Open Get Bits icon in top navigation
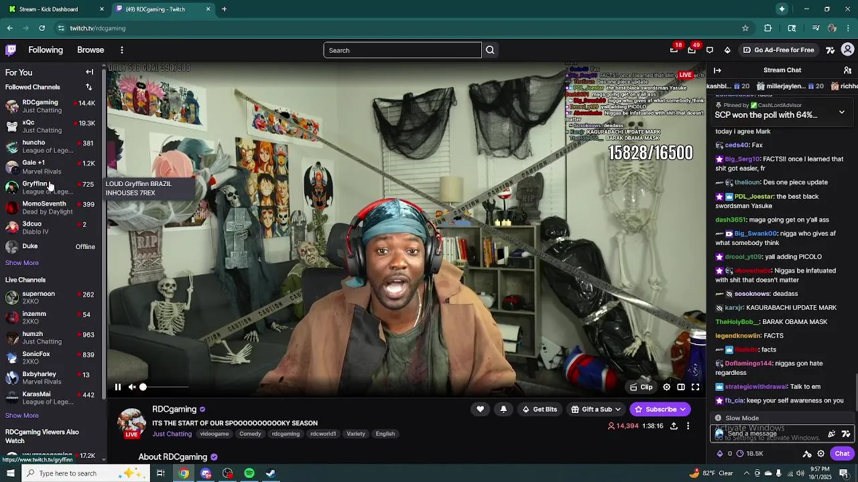 pyautogui.click(x=727, y=50)
